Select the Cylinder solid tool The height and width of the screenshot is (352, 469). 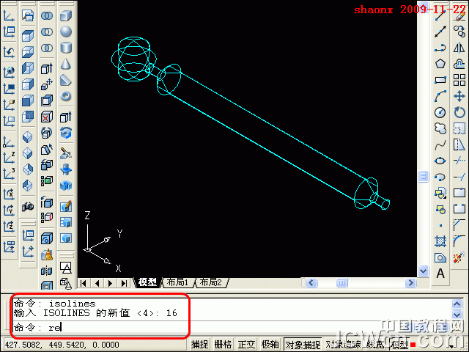click(65, 48)
